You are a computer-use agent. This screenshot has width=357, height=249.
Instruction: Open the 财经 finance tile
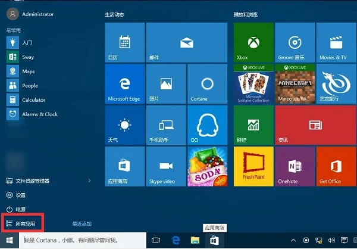[253, 125]
